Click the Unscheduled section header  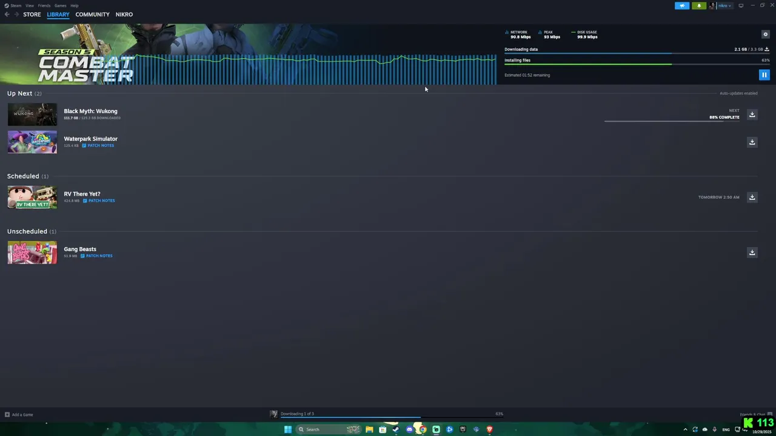coord(32,231)
